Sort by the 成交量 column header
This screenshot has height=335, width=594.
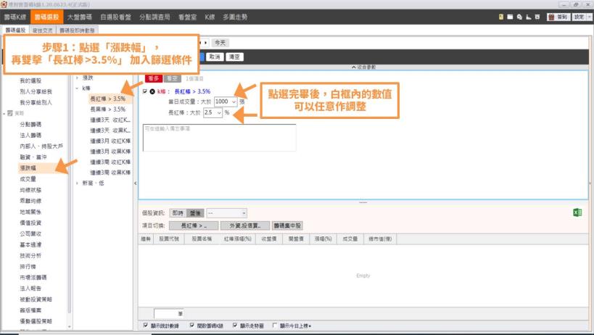[x=350, y=239]
